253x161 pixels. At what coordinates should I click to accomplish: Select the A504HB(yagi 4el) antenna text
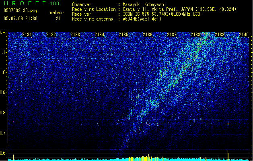tap(142, 19)
